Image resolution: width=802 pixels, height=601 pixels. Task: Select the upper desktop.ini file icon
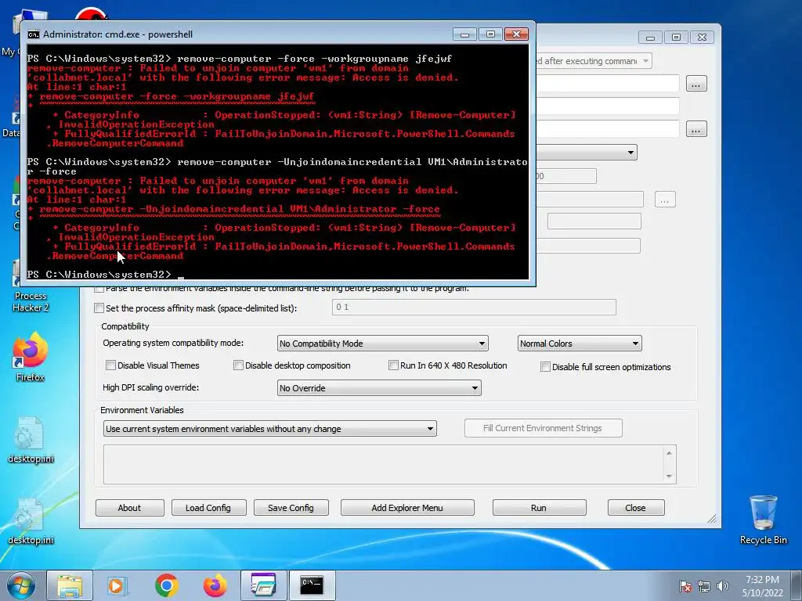[31, 441]
